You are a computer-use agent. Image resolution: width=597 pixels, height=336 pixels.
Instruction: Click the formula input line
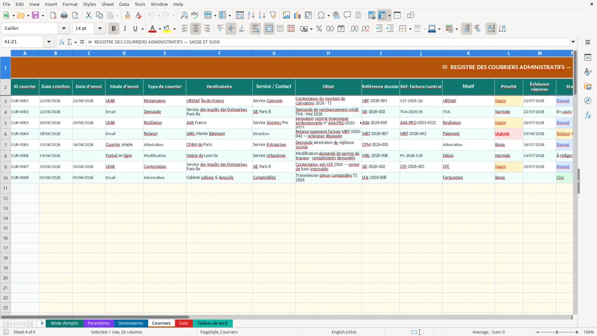click(x=328, y=42)
